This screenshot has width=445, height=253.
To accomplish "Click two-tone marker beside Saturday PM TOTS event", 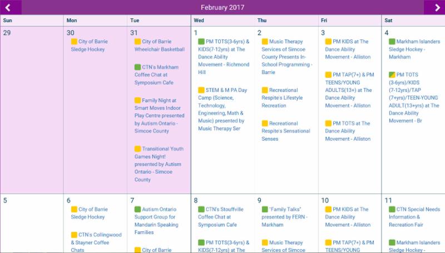I will point(392,75).
